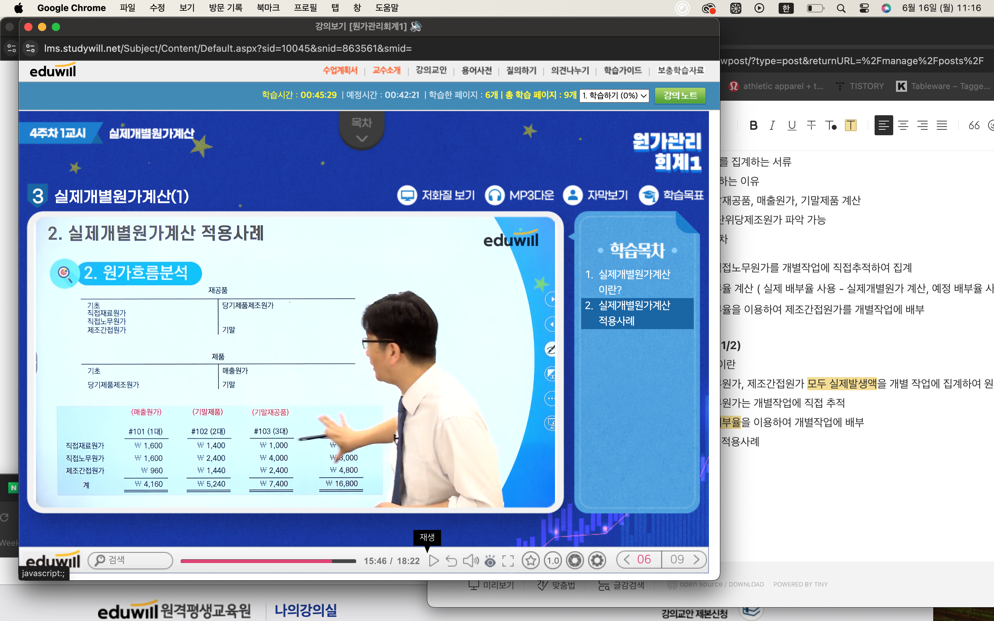The image size is (994, 621).
Task: Open the 강의교안 menu link
Action: (431, 70)
